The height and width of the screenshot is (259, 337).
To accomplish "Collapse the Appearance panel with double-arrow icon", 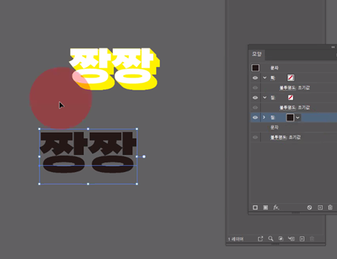I will coord(333,47).
